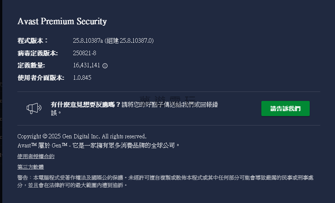Viewport: 335px width, 203px height.
Task: Click the definition count 16,431,141
Action: pos(86,66)
